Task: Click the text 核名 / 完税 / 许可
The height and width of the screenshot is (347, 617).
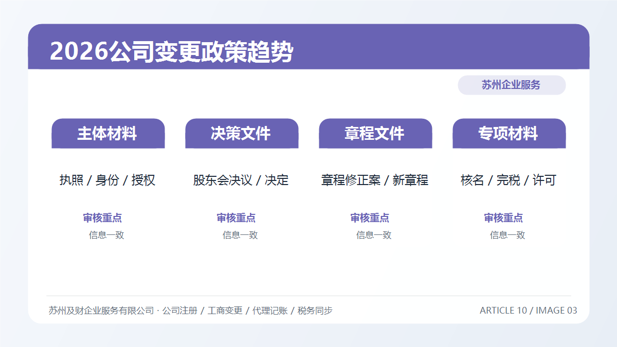Action: tap(509, 180)
